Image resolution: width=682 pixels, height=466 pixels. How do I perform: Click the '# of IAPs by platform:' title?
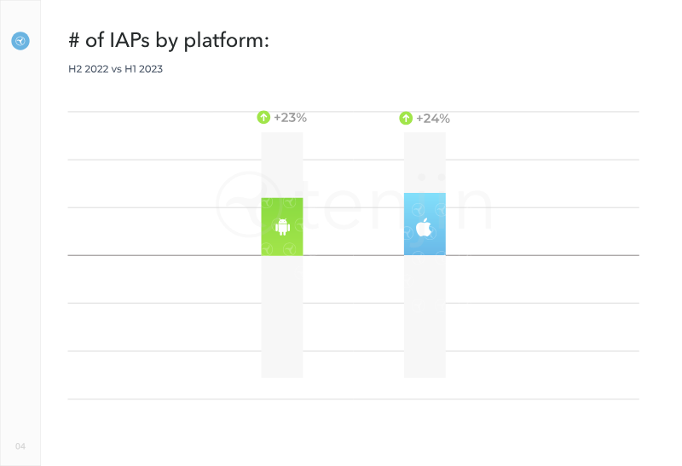click(x=169, y=40)
